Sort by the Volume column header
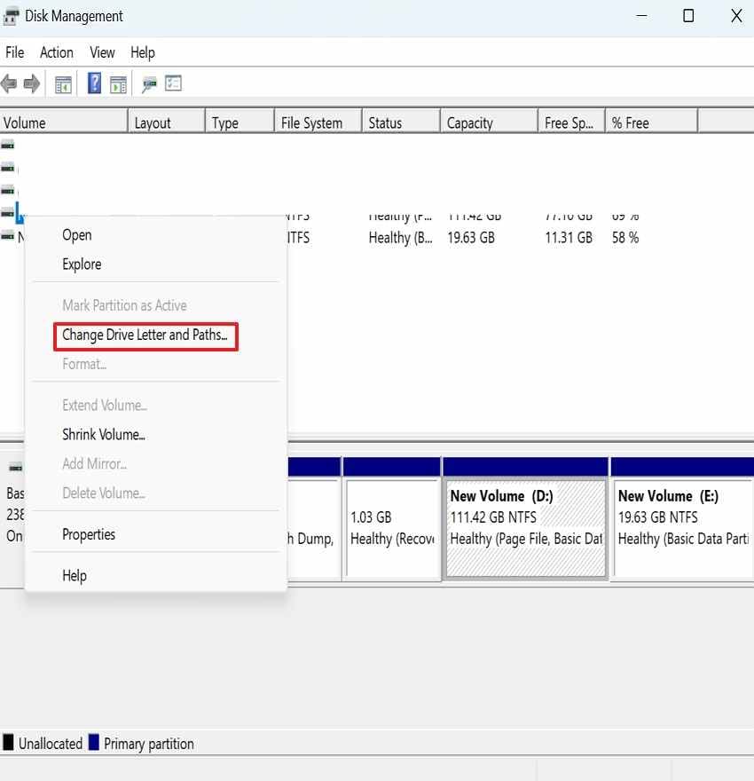 click(x=64, y=122)
